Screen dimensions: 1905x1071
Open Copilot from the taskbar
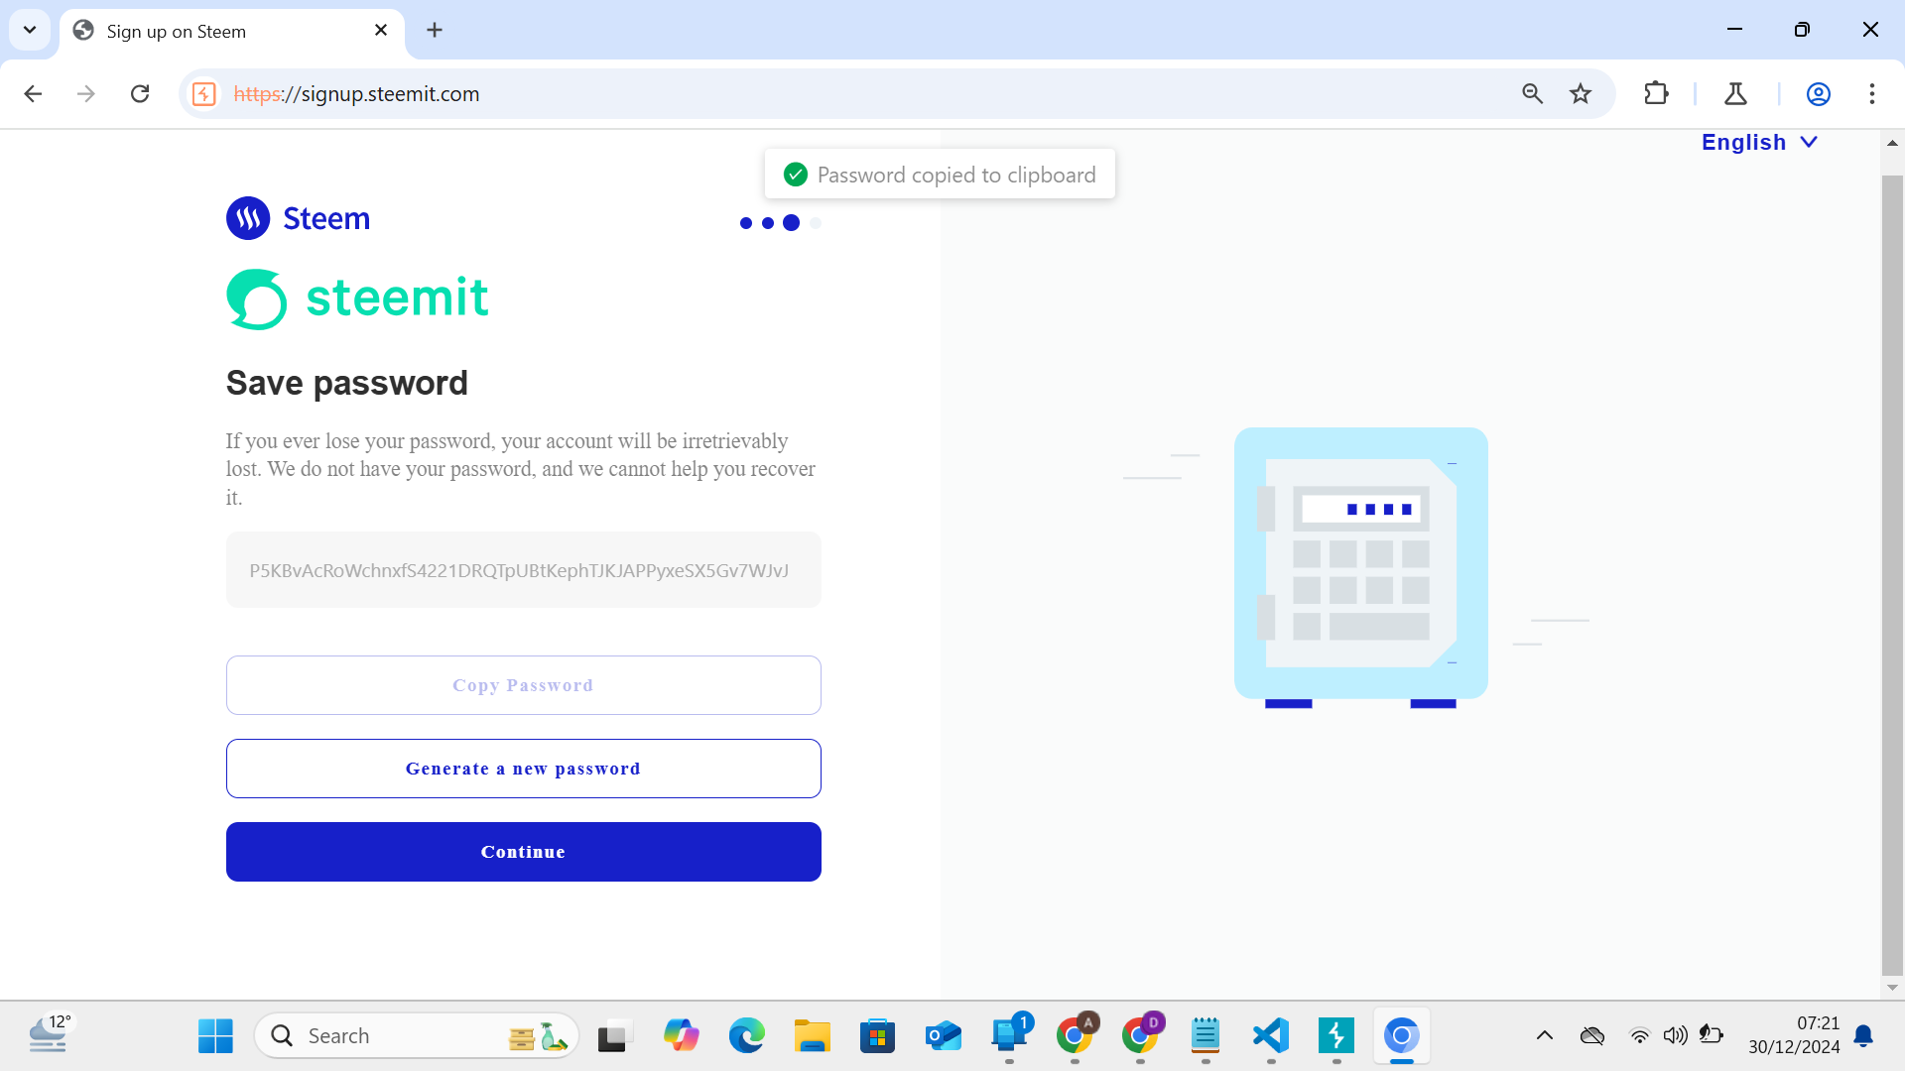(x=682, y=1035)
